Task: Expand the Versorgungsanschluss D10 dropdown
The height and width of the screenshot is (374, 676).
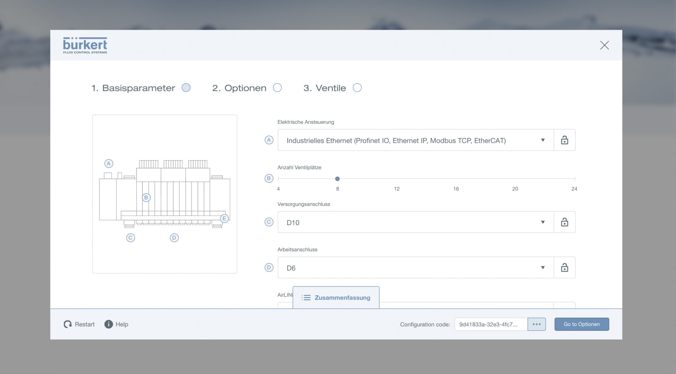Action: click(x=415, y=222)
